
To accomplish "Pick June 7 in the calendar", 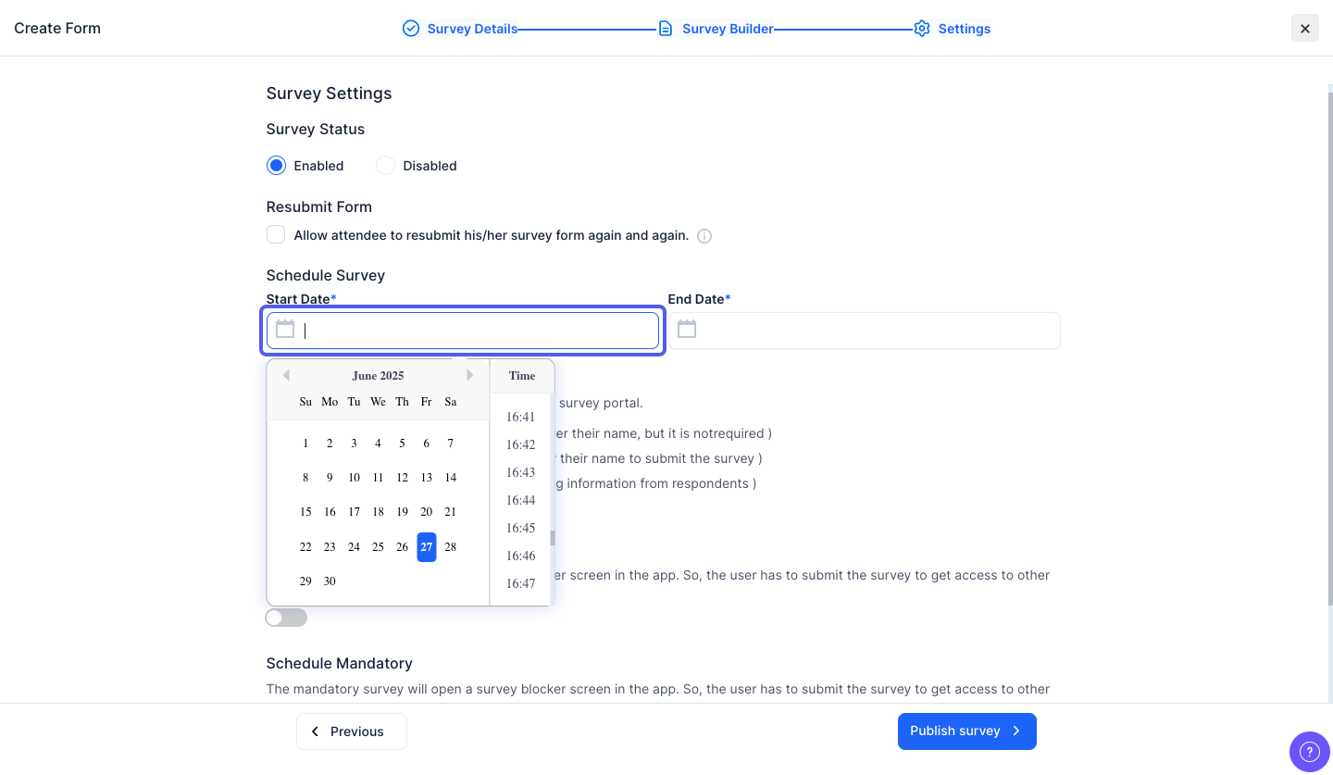I will point(451,444).
